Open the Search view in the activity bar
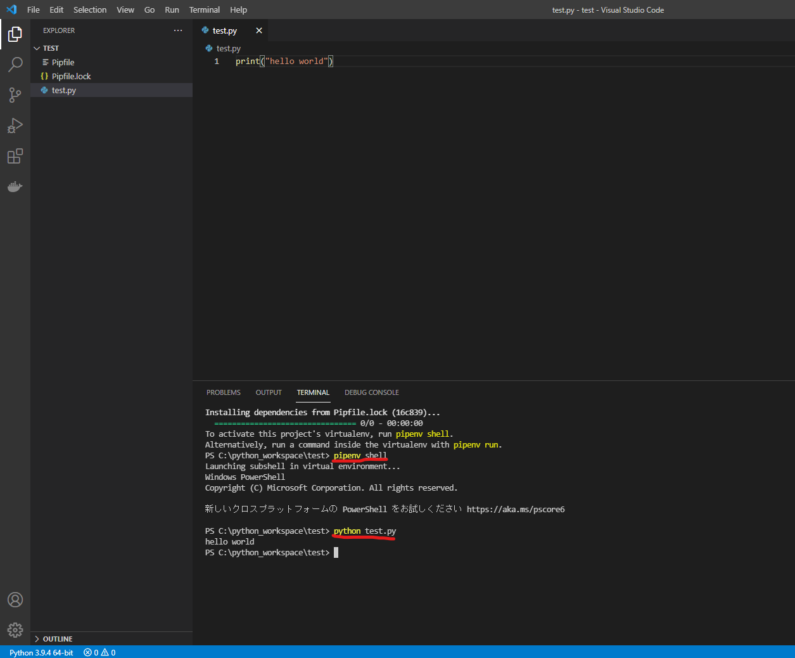The width and height of the screenshot is (795, 658). [x=15, y=64]
